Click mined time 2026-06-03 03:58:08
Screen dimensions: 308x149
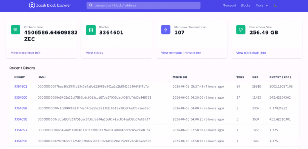coord(198,130)
